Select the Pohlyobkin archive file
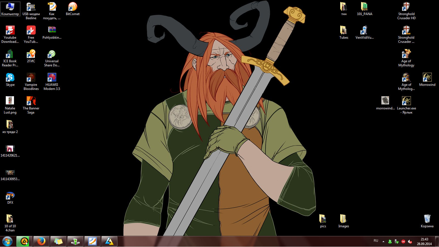The image size is (439, 247). (x=52, y=32)
